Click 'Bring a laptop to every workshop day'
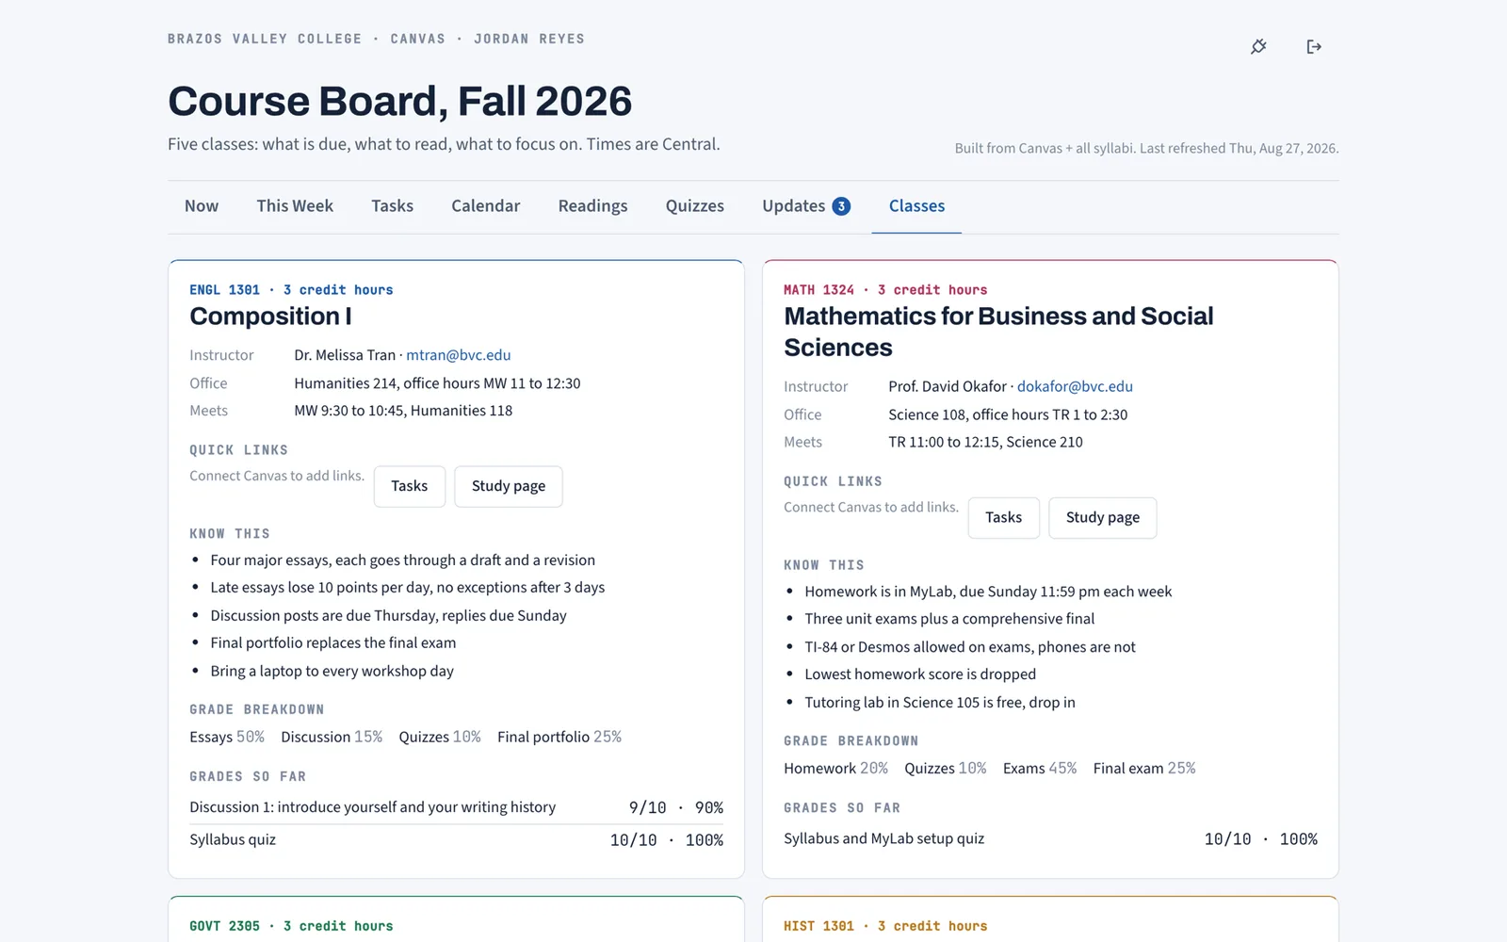1507x942 pixels. (332, 671)
